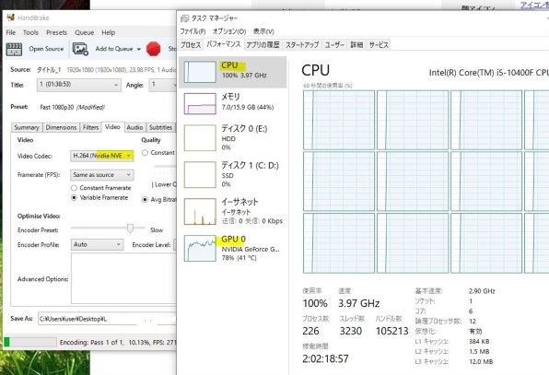Open the Task Manager ファイル(F) menu
Image resolution: width=549 pixels, height=375 pixels.
tap(193, 31)
